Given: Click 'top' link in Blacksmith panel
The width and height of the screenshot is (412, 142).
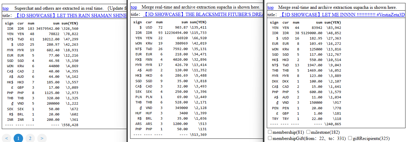Looking at the screenshot, I should tap(134, 7).
